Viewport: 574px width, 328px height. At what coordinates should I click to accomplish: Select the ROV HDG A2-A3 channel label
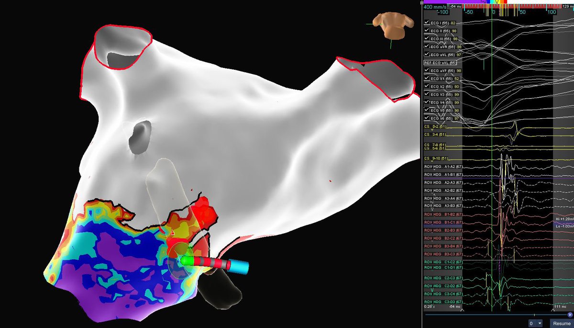[443, 182]
